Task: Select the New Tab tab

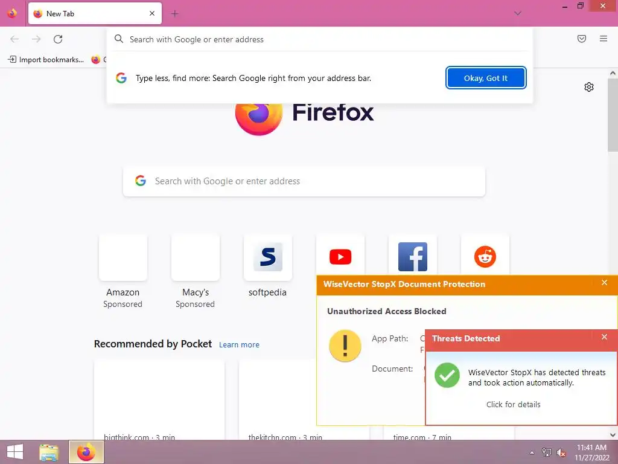Action: point(95,13)
